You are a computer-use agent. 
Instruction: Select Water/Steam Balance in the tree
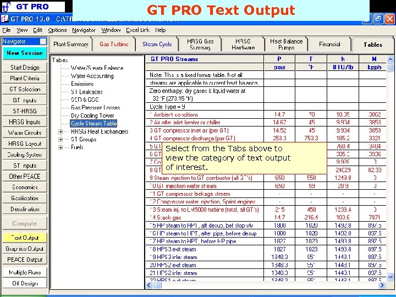coord(97,68)
